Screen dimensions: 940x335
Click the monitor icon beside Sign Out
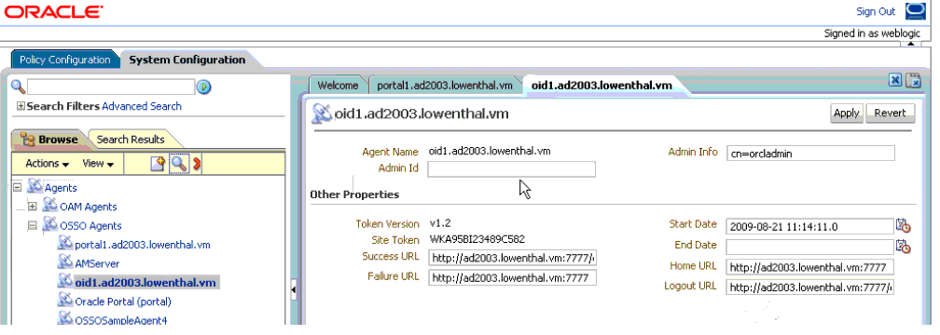916,11
